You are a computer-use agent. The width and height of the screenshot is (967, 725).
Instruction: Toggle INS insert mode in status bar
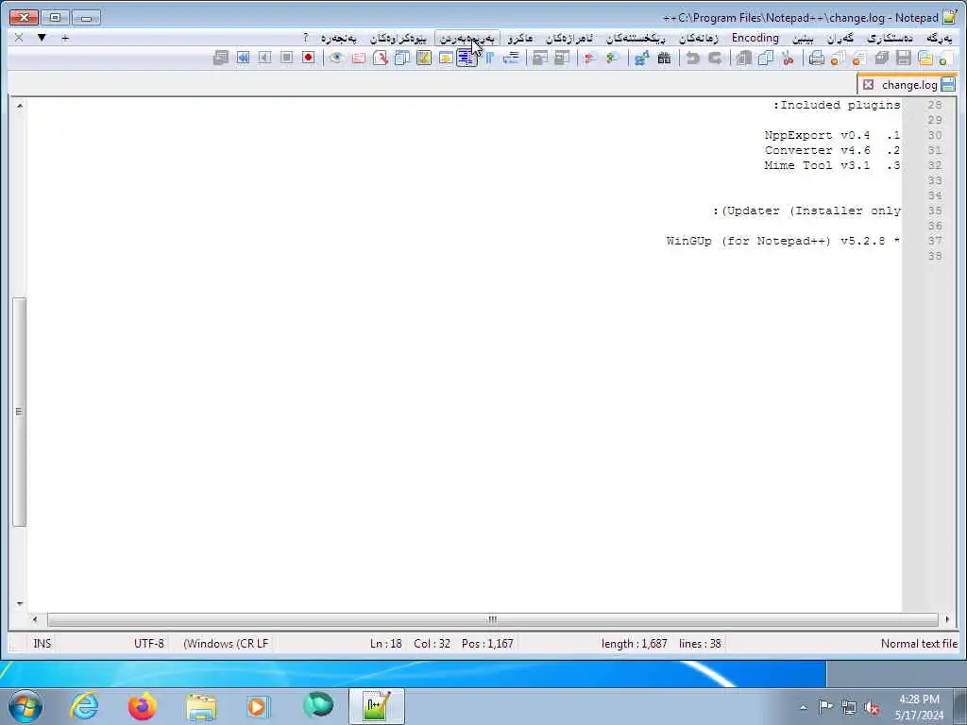point(42,644)
